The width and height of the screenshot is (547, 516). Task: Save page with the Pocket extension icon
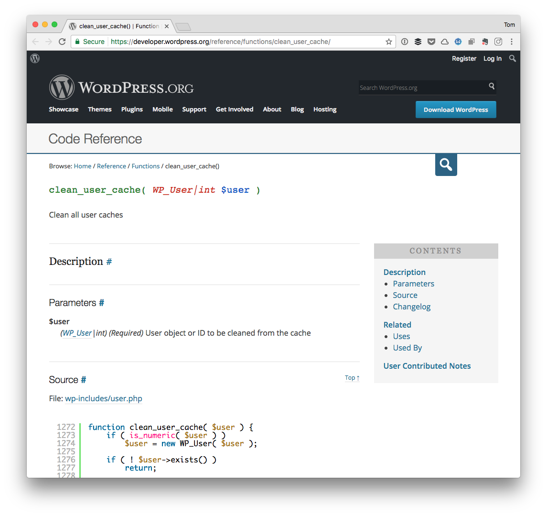click(x=431, y=42)
